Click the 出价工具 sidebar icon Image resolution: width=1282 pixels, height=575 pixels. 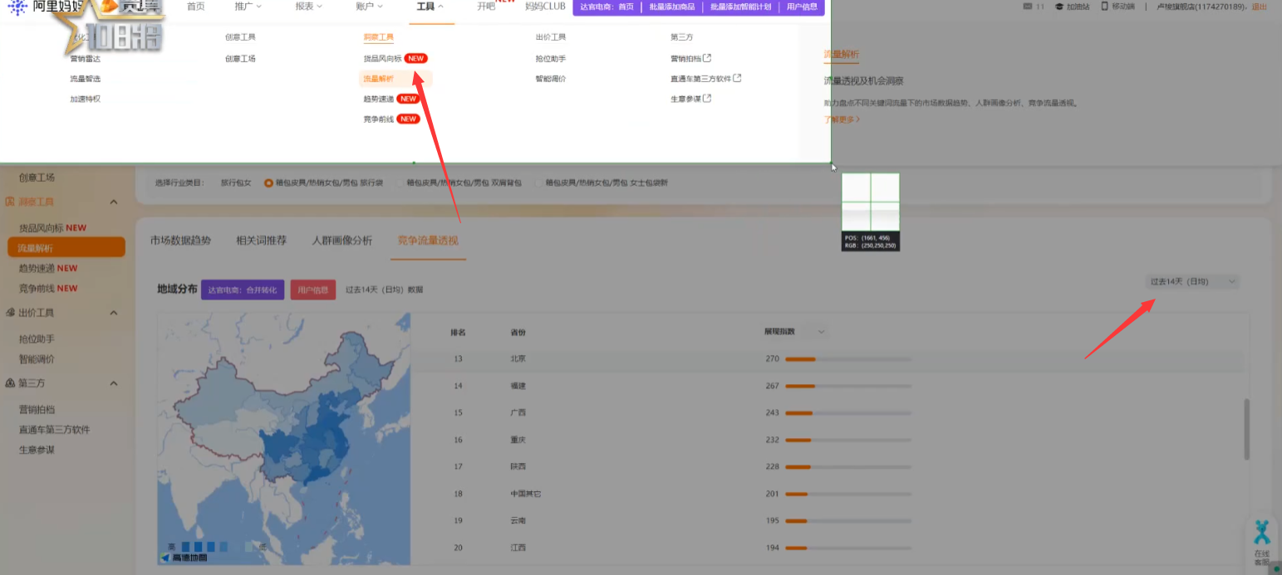pos(11,313)
